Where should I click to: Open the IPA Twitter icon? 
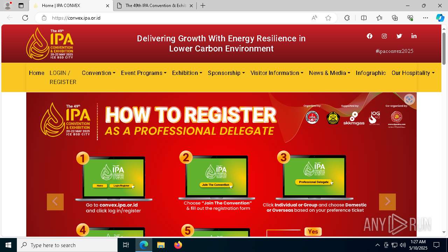[x=399, y=36]
